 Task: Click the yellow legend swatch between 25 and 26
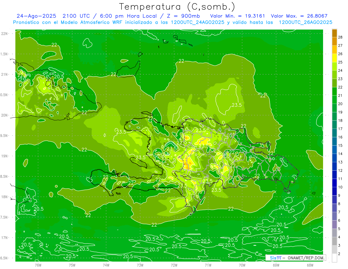pos(334,58)
